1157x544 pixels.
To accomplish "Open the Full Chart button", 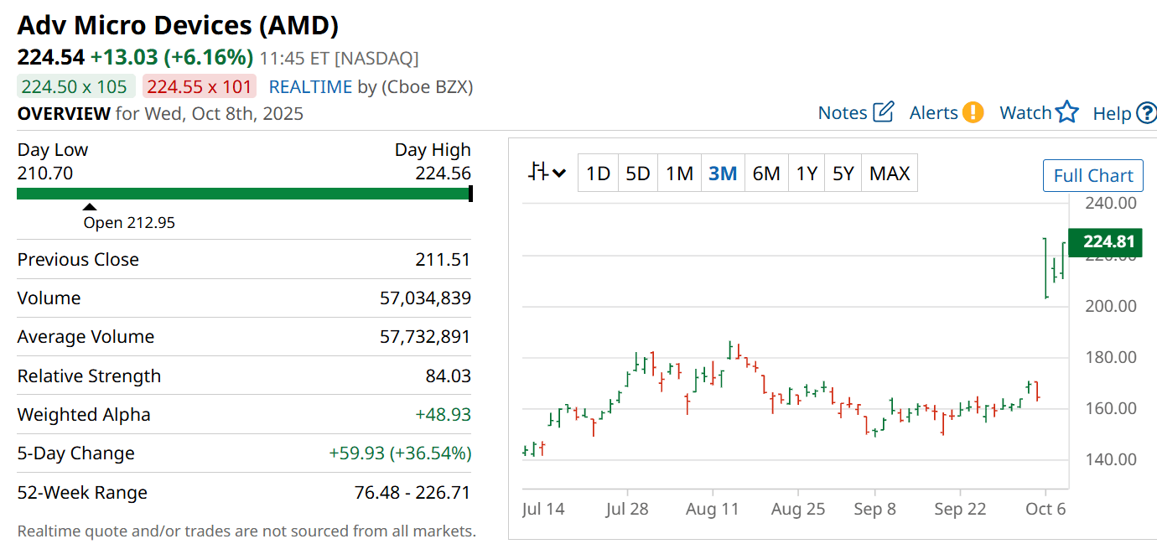I will pos(1092,176).
